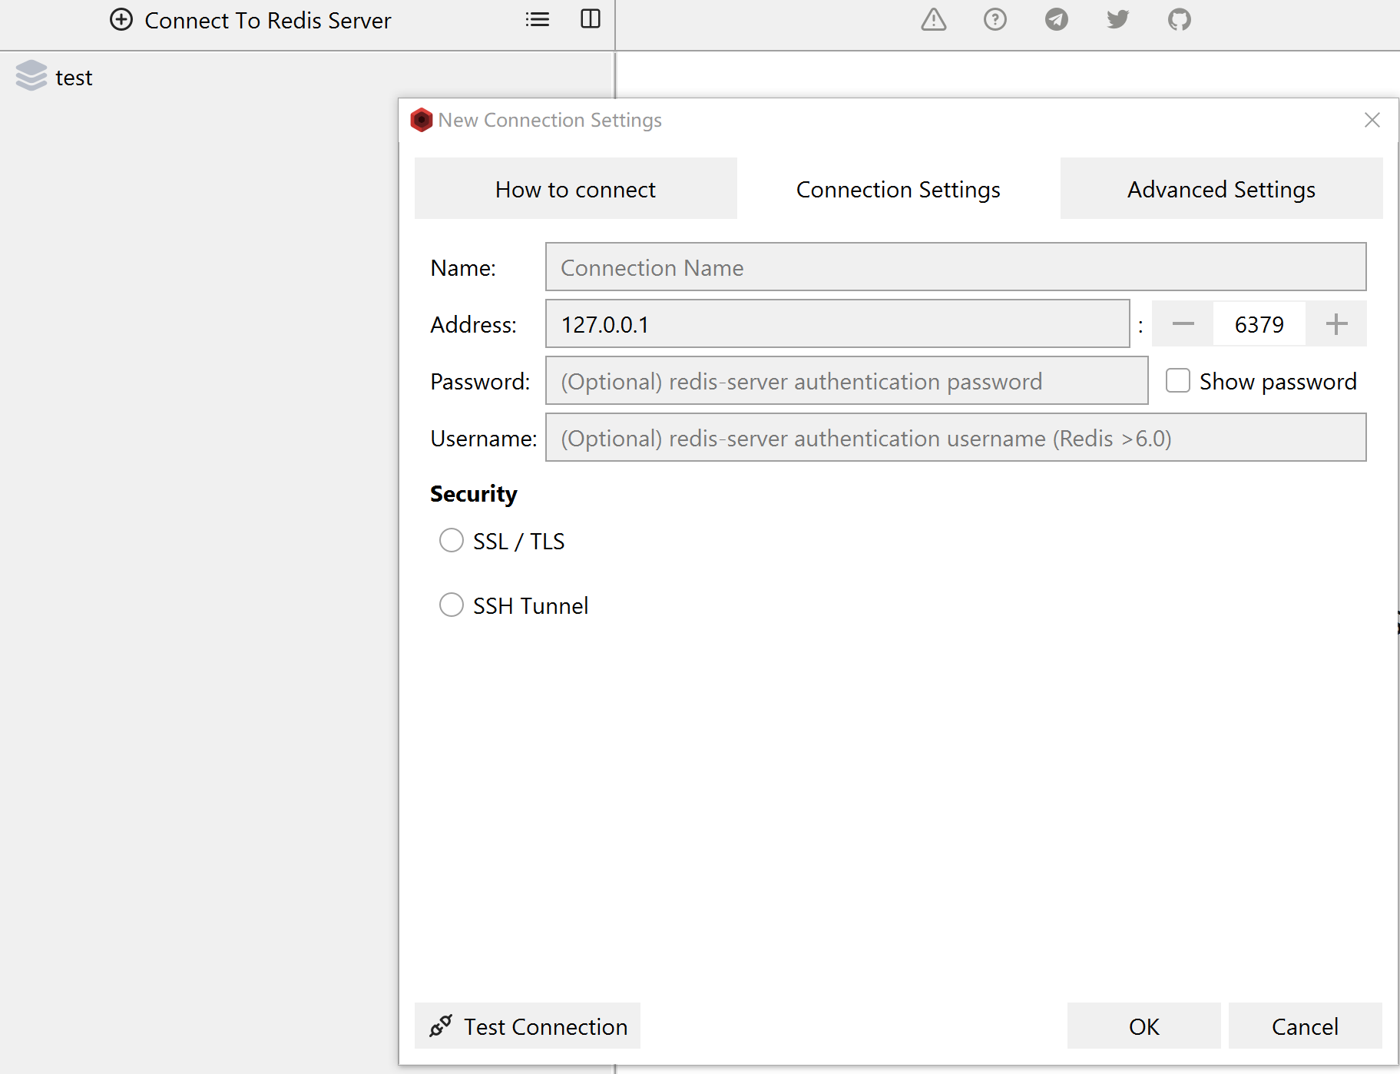Screen dimensions: 1400x1074
Task: Open the Telegram channel icon
Action: click(x=1057, y=19)
